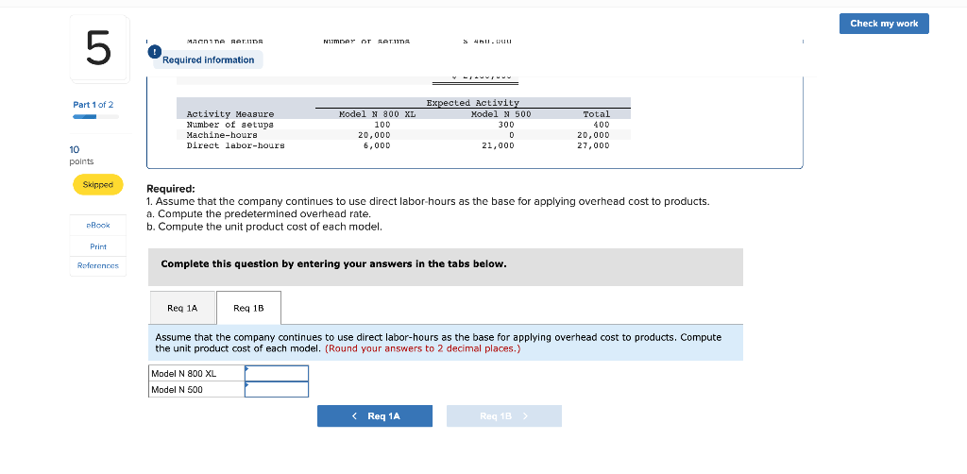Click the Total column header
This screenshot has width=967, height=474.
pyautogui.click(x=597, y=114)
